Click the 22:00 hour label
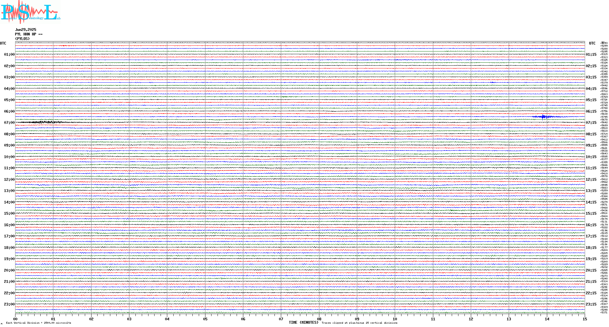The image size is (609, 327). pos(9,293)
